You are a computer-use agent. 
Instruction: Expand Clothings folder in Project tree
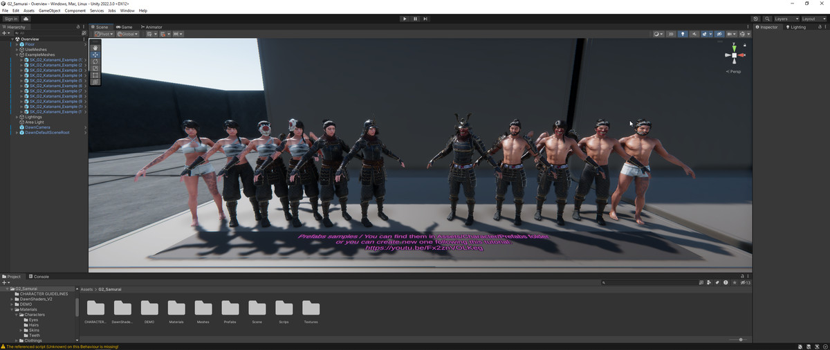click(17, 340)
